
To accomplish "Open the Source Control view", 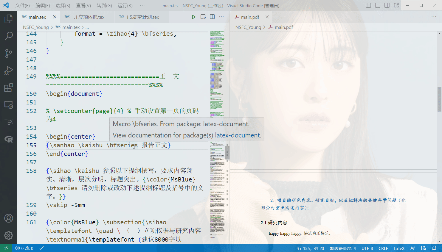I will coord(9,53).
